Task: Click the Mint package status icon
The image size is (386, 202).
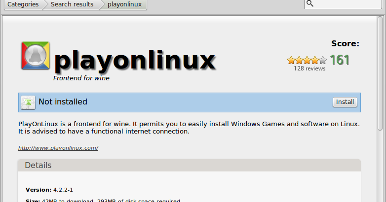Action: 28,102
